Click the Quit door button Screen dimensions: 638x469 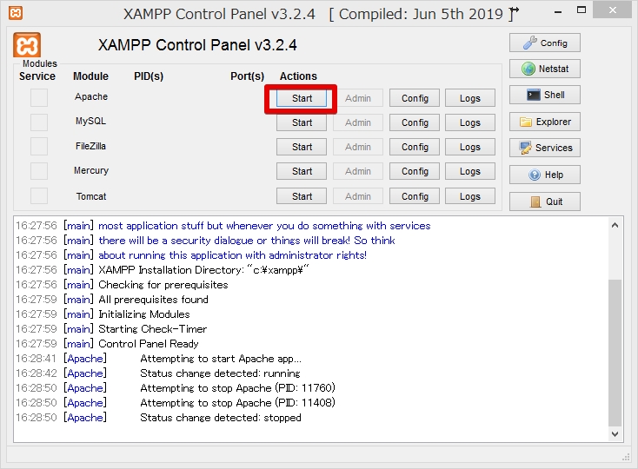(545, 201)
